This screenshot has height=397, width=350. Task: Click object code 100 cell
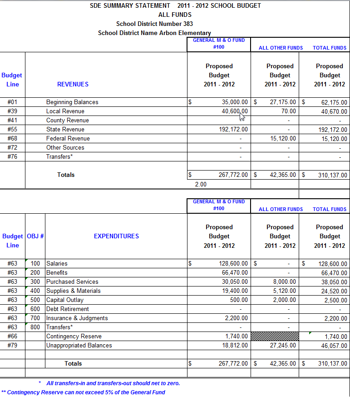(35, 264)
